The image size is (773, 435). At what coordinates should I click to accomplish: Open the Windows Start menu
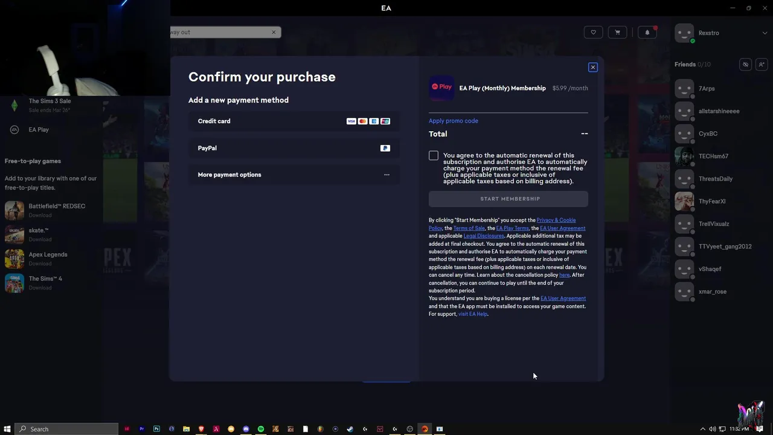[x=7, y=429]
